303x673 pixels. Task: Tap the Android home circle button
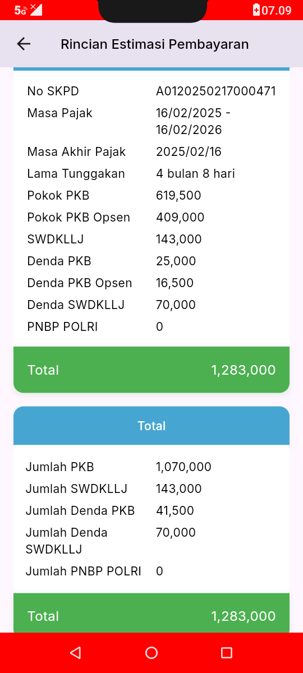click(x=151, y=652)
